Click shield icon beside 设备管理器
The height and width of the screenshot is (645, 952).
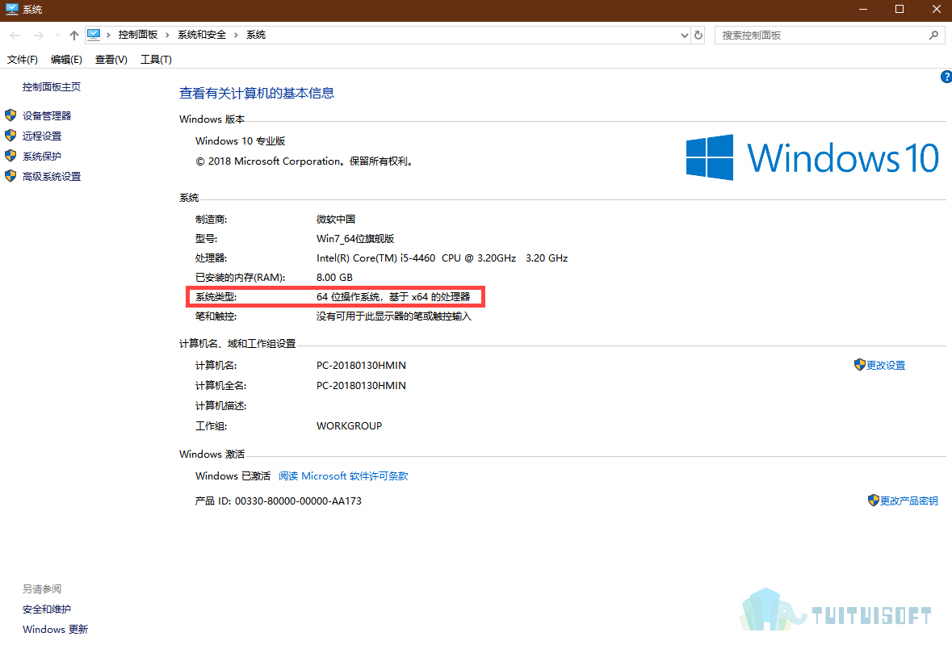(x=10, y=115)
